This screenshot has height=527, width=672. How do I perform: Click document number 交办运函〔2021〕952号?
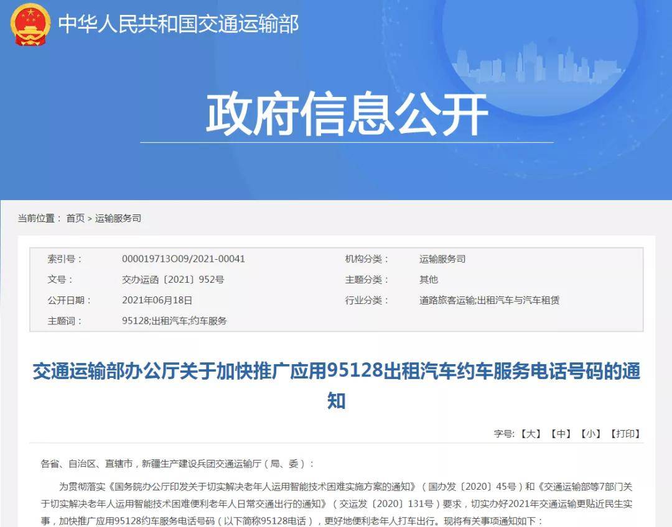click(x=173, y=280)
